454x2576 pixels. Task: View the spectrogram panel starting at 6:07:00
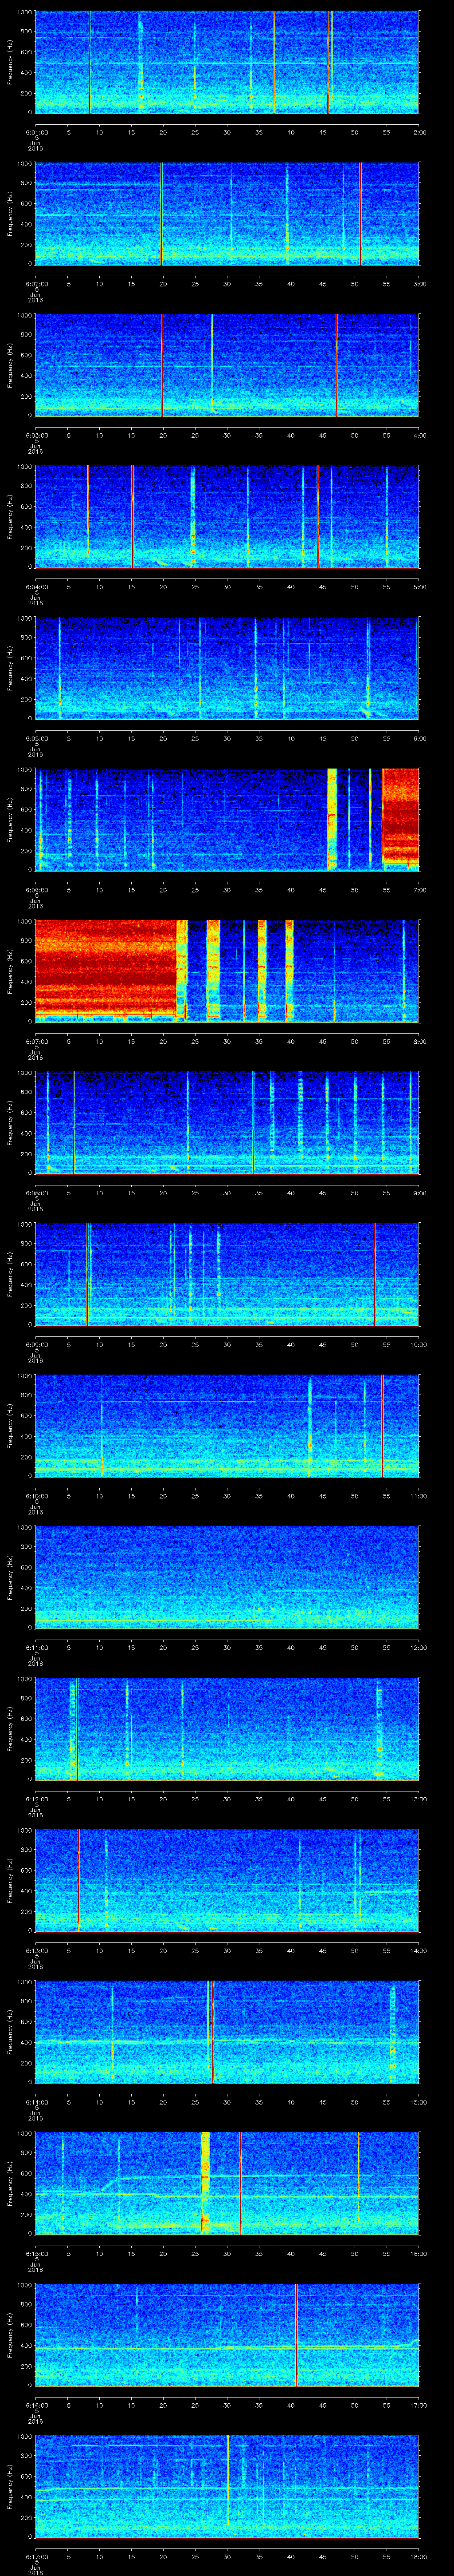tap(227, 971)
